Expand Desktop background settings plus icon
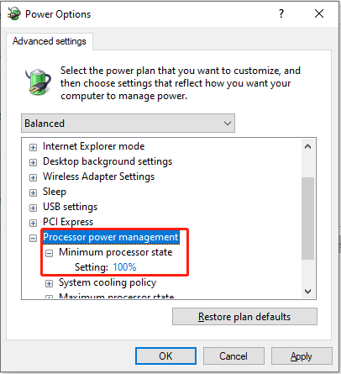This screenshot has width=341, height=374. click(33, 162)
